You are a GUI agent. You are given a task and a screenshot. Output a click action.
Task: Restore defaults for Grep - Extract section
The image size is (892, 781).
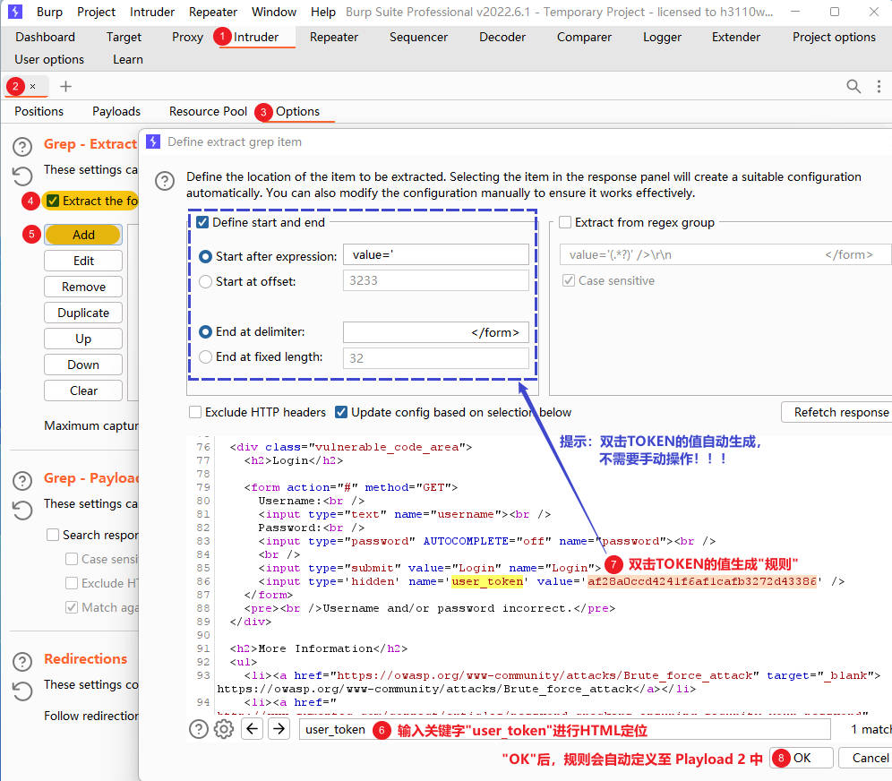[x=22, y=176]
